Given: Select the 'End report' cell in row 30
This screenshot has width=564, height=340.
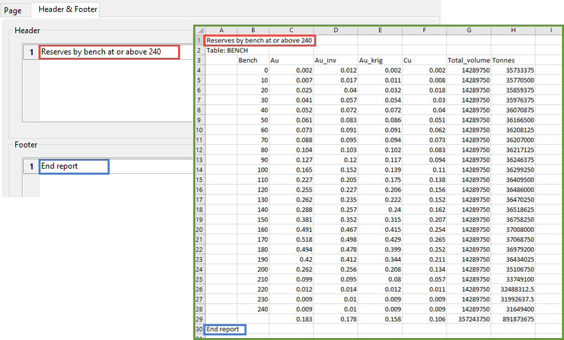Looking at the screenshot, I should point(225,329).
